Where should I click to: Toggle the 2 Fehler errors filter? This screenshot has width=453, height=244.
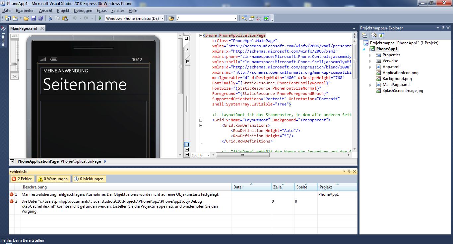22,179
